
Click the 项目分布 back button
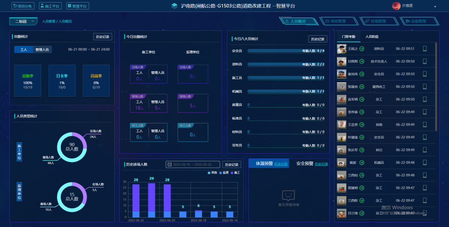(23, 6)
